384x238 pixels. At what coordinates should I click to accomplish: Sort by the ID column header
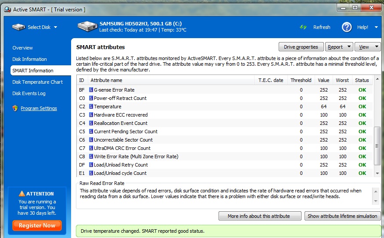pos(82,80)
